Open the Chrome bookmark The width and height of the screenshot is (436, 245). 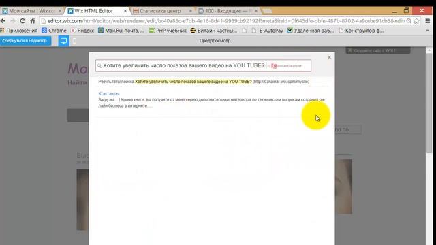pos(54,31)
